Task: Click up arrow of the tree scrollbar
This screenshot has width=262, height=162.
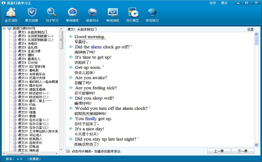Action: click(x=61, y=29)
